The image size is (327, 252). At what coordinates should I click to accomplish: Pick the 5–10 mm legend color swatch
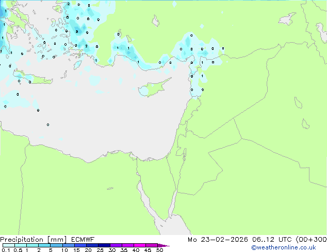pos(56,245)
